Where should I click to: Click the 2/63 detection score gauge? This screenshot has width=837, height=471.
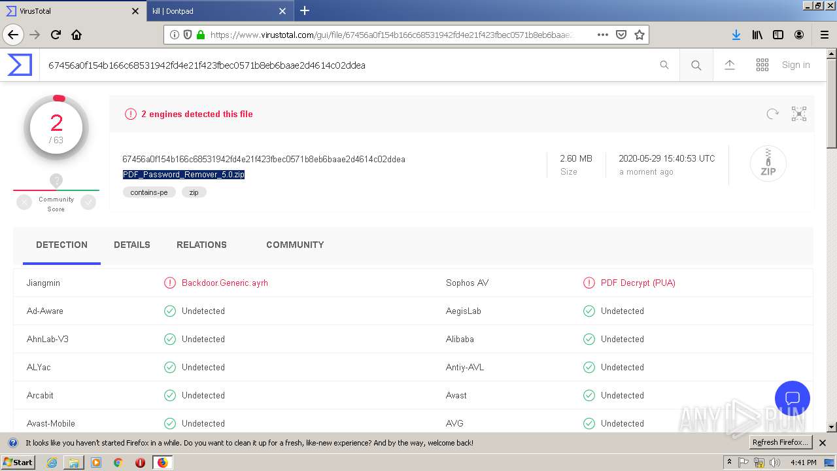56,128
